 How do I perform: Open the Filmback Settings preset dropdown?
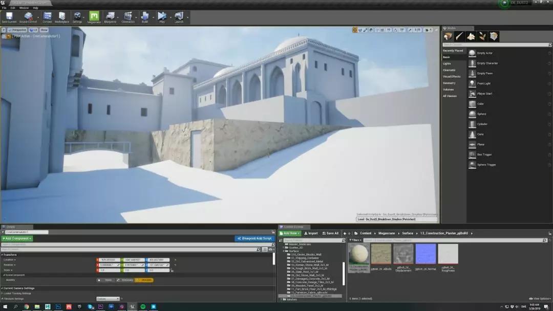click(108, 299)
